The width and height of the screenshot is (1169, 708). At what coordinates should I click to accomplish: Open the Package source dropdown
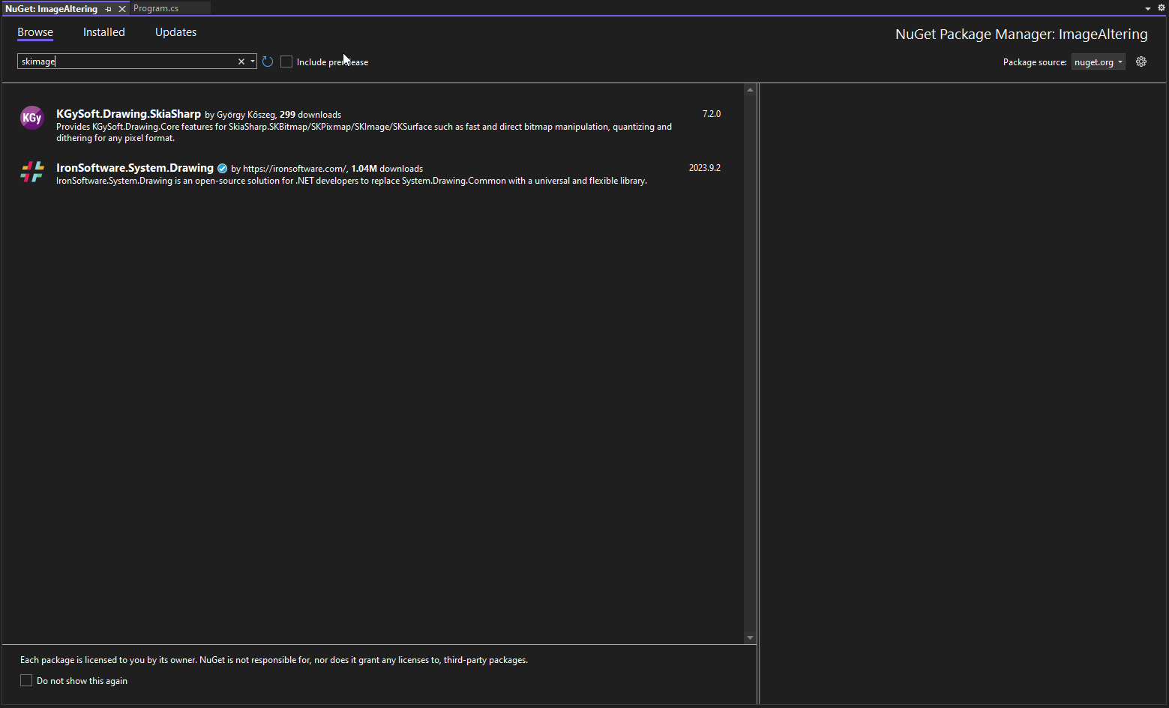1099,62
